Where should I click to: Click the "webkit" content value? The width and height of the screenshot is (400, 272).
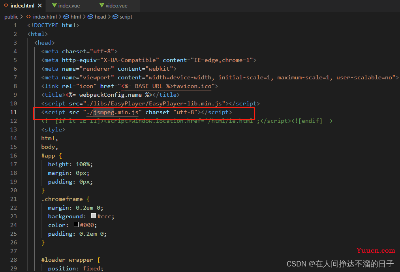160,69
